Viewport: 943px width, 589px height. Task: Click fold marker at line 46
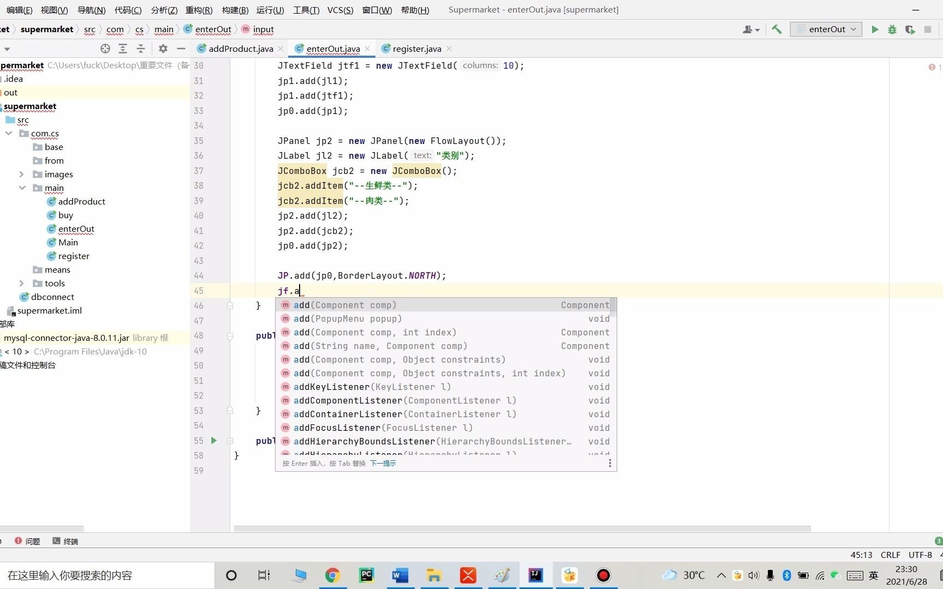[x=230, y=305]
